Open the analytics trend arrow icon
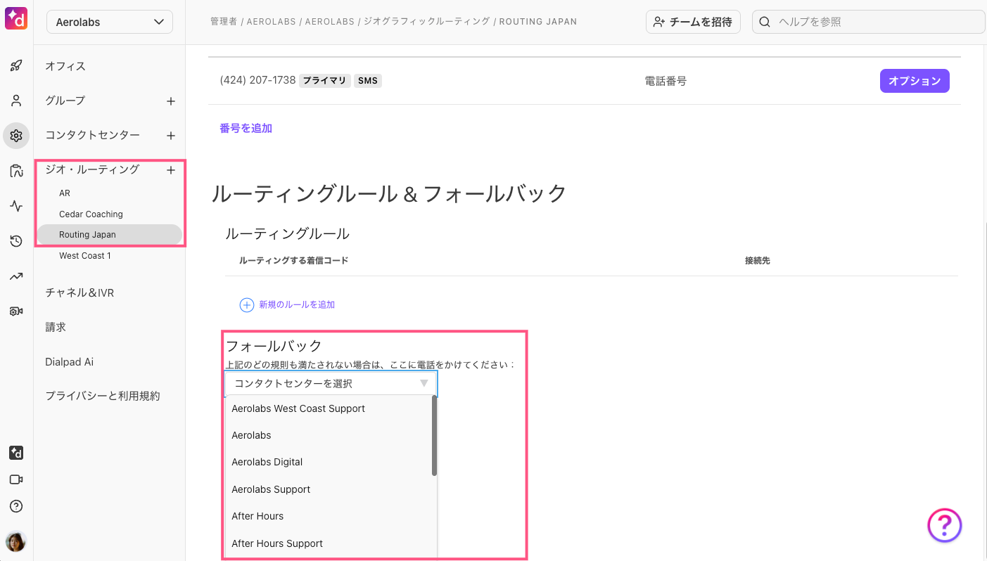Viewport: 987px width, 561px height. pyautogui.click(x=16, y=276)
